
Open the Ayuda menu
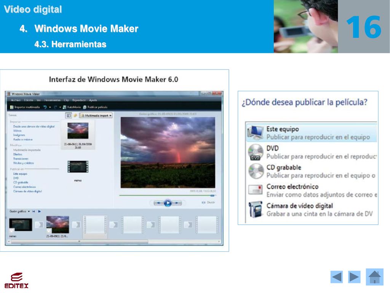[x=93, y=100]
